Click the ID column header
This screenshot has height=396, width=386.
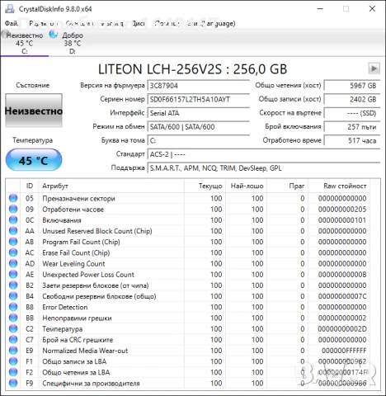30,186
